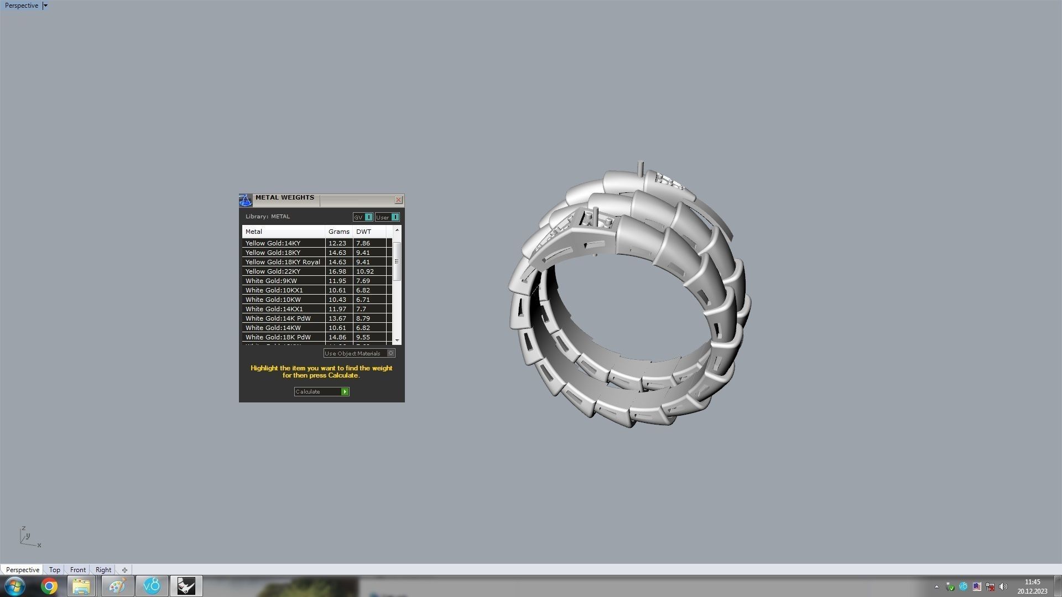Click the Calculate button
Screen dimensions: 1062x597
click(321, 391)
